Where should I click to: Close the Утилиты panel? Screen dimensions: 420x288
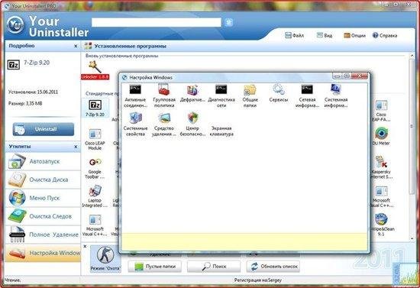coord(76,147)
